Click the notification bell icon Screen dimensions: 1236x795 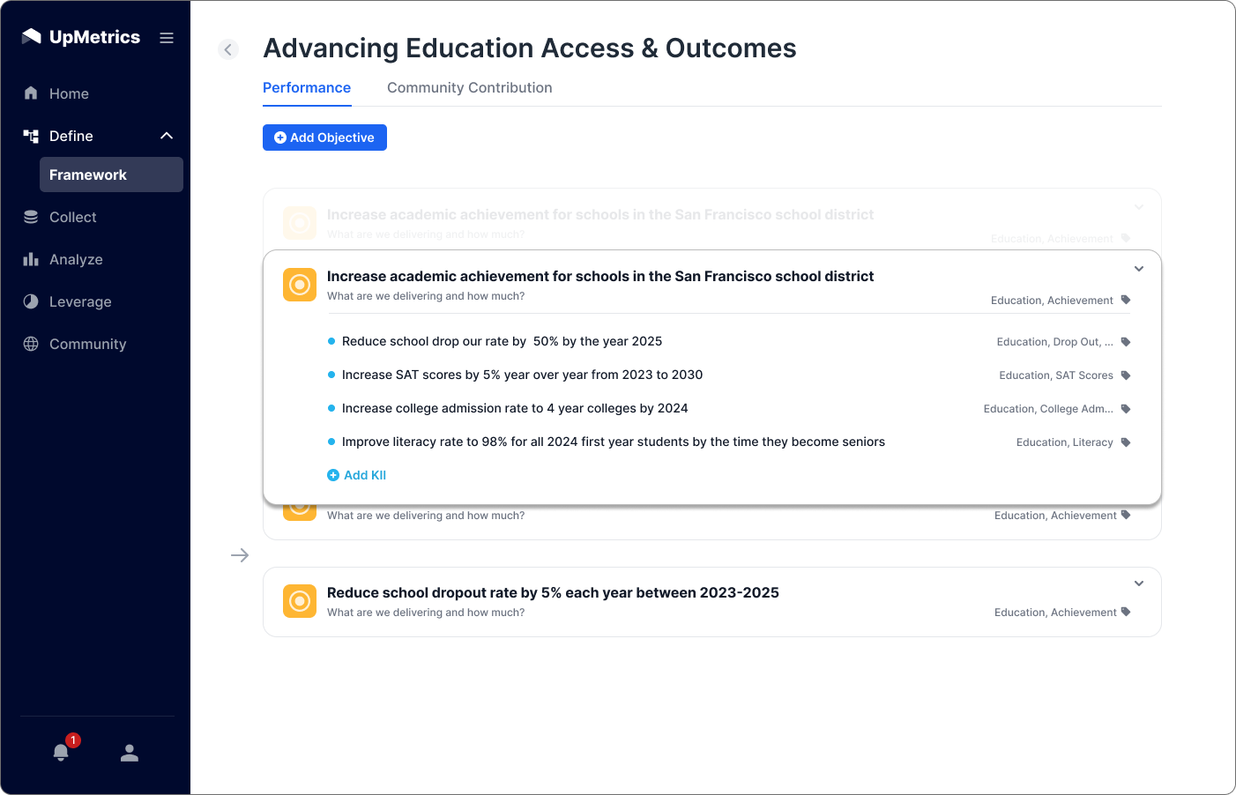[61, 752]
